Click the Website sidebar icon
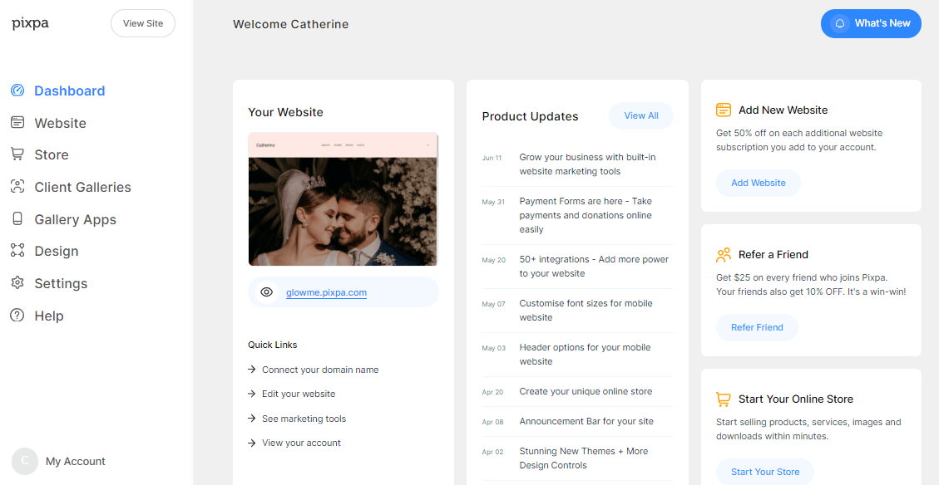This screenshot has width=939, height=485. click(x=17, y=123)
